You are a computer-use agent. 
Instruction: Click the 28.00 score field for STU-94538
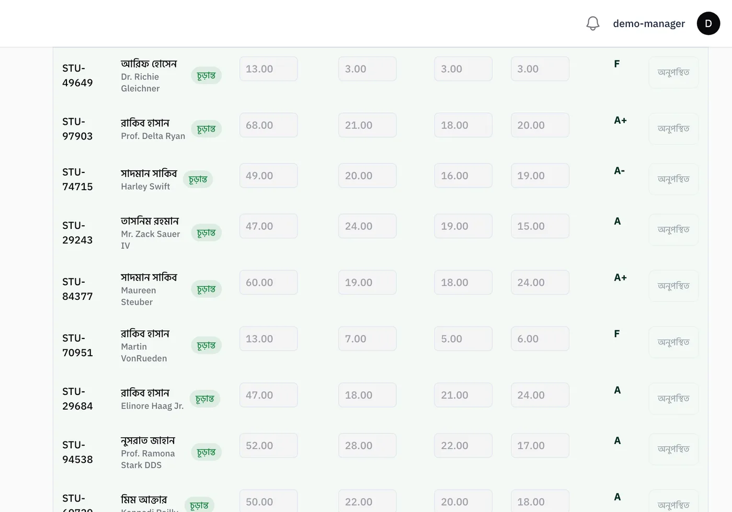click(368, 446)
